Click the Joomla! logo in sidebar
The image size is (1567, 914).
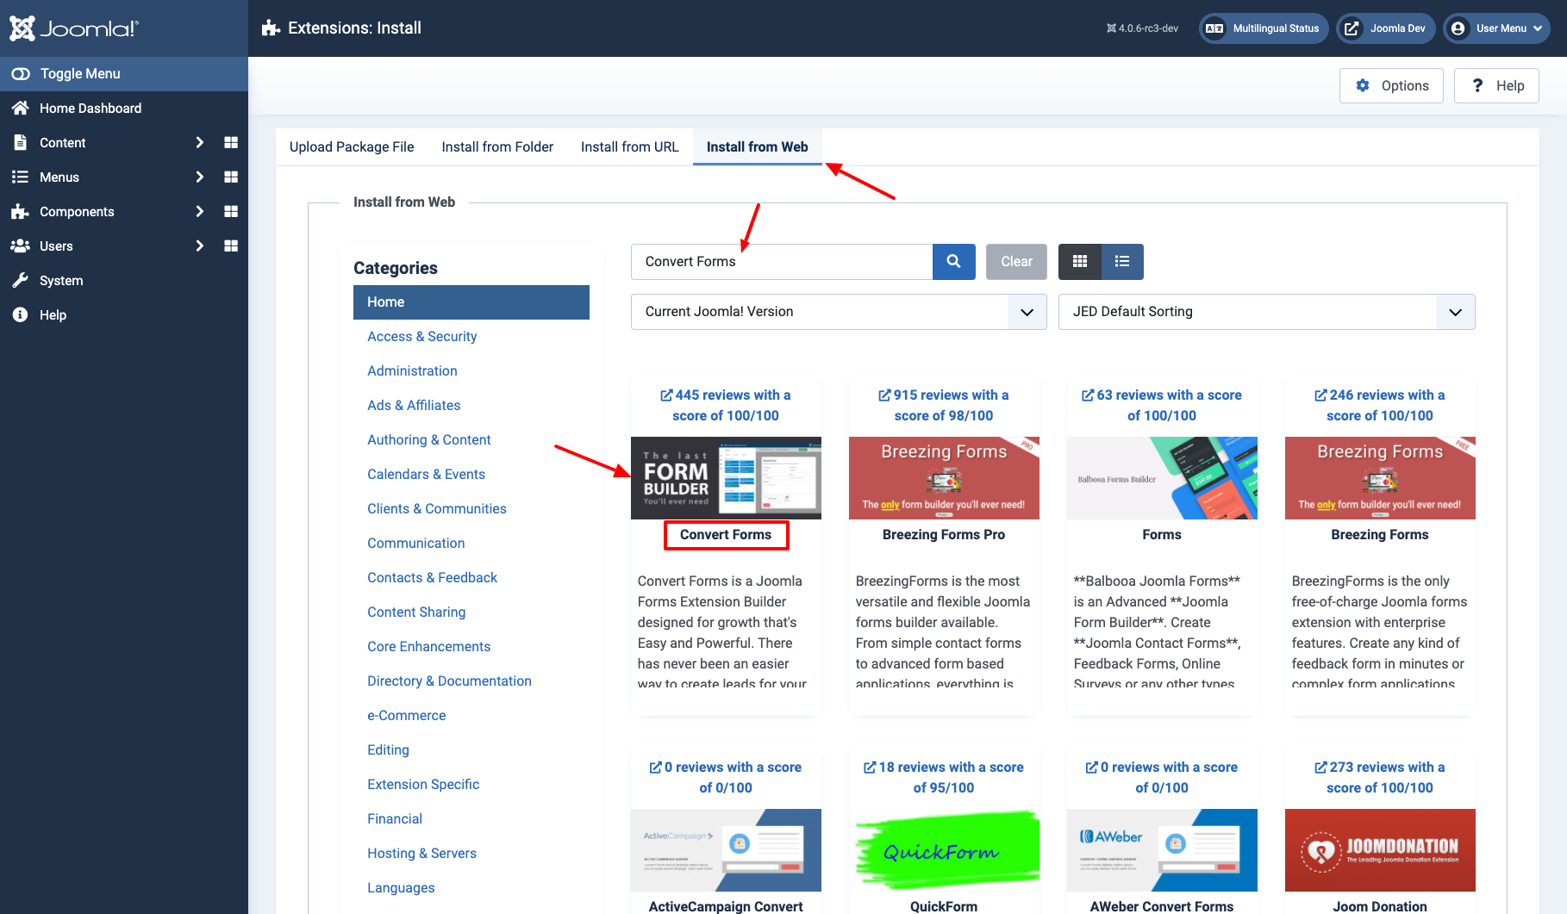click(x=74, y=28)
